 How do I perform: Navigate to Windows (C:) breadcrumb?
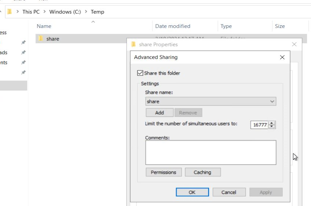click(x=65, y=12)
